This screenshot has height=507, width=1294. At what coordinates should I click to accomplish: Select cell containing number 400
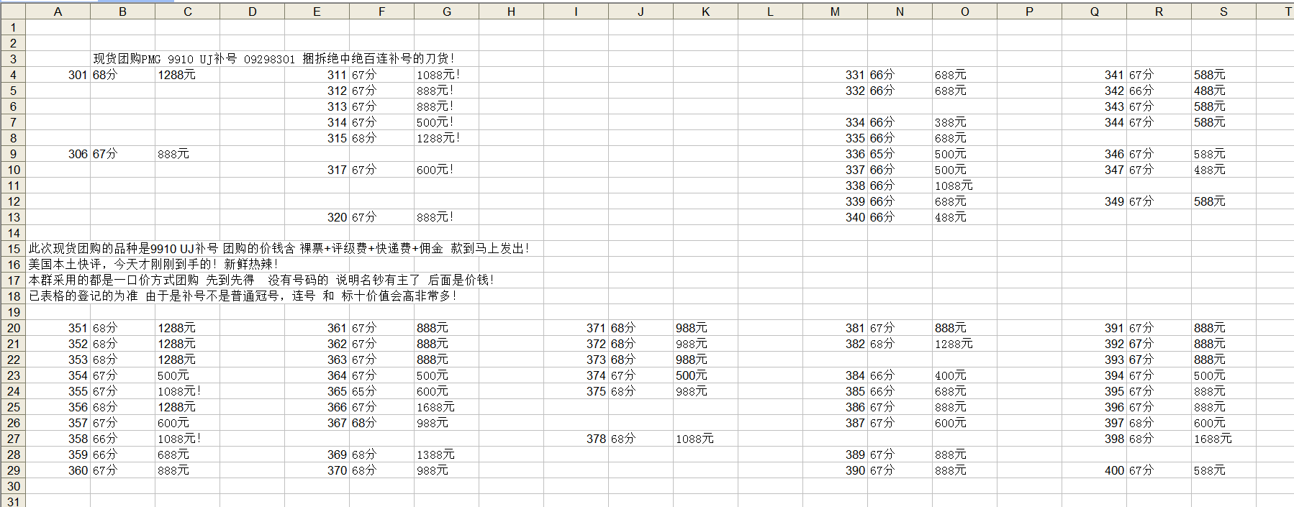coord(1113,470)
